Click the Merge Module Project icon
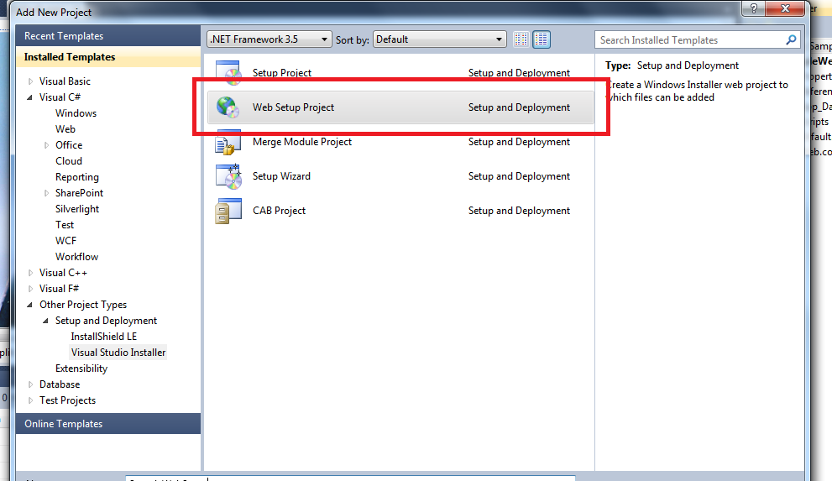Screen dimensions: 832x481 pos(228,142)
